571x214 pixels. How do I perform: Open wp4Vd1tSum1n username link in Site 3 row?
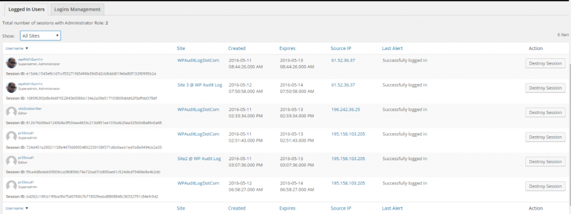[30, 84]
